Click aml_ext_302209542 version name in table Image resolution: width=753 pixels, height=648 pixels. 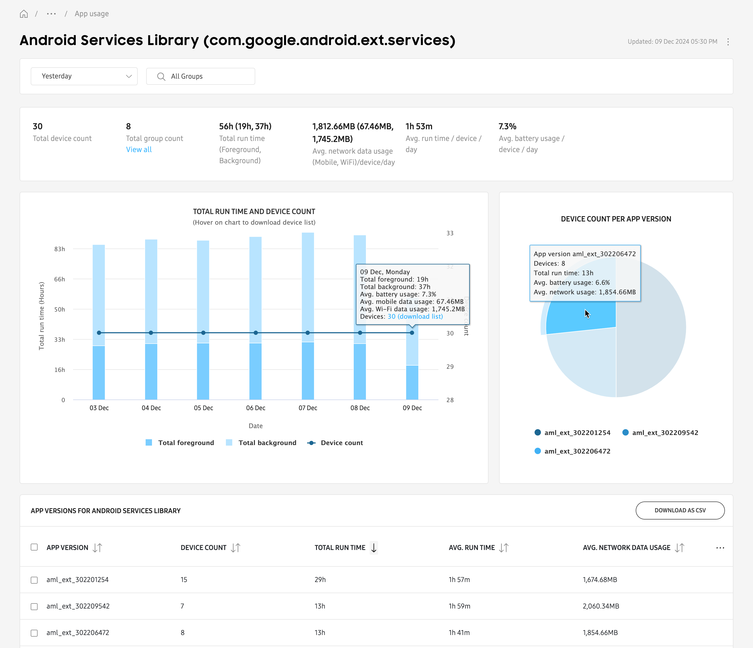(x=78, y=606)
